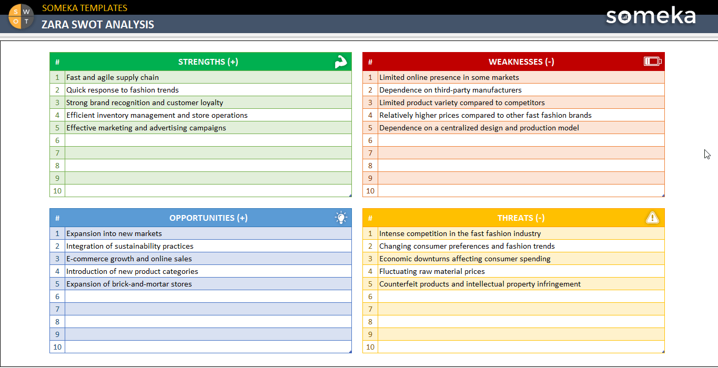Select 'Introduction of new product categories'

[208, 271]
